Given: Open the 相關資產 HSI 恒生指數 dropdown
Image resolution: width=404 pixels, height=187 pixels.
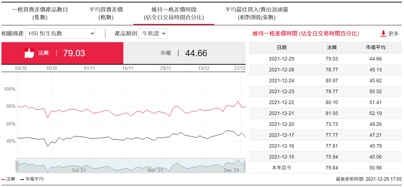Looking at the screenshot, I should pyautogui.click(x=60, y=33).
